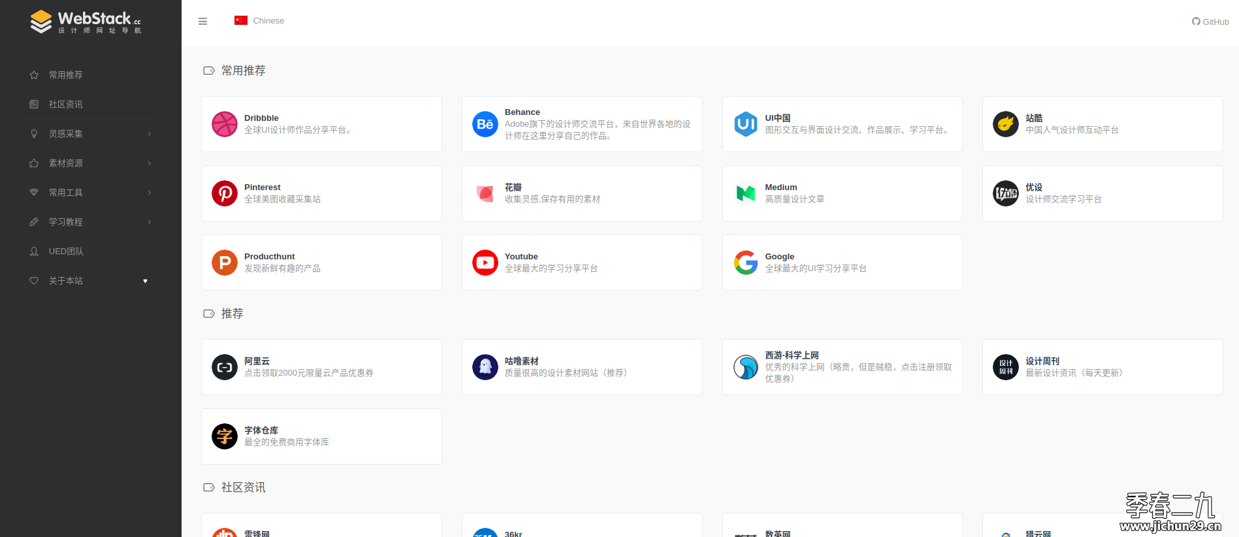Open the Chinese language dropdown
The image size is (1239, 537).
(259, 21)
